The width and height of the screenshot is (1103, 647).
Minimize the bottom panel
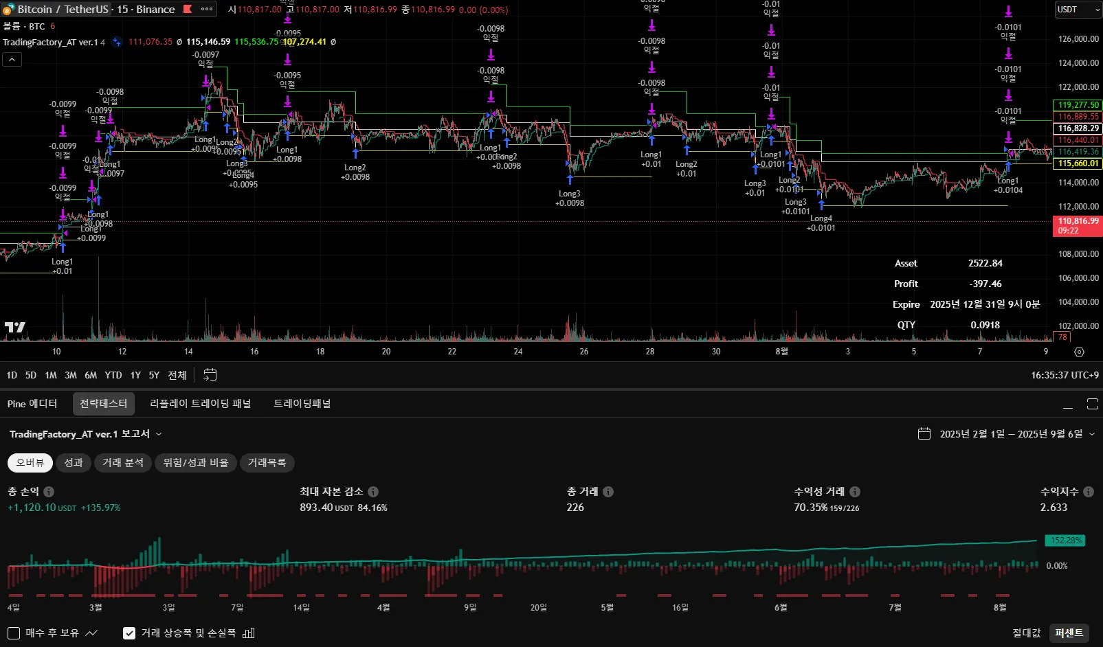tap(1067, 404)
